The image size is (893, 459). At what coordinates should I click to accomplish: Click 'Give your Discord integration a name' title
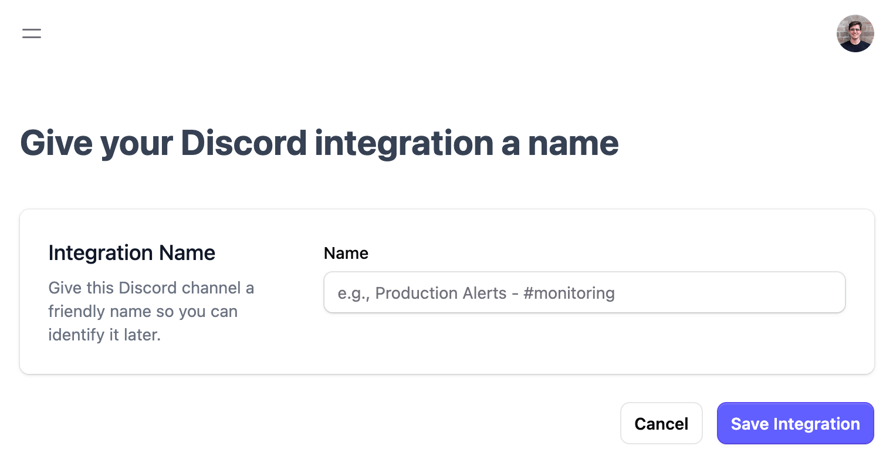[319, 143]
